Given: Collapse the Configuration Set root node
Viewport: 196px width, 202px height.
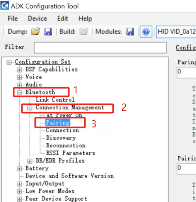Looking at the screenshot, I should (x=9, y=62).
